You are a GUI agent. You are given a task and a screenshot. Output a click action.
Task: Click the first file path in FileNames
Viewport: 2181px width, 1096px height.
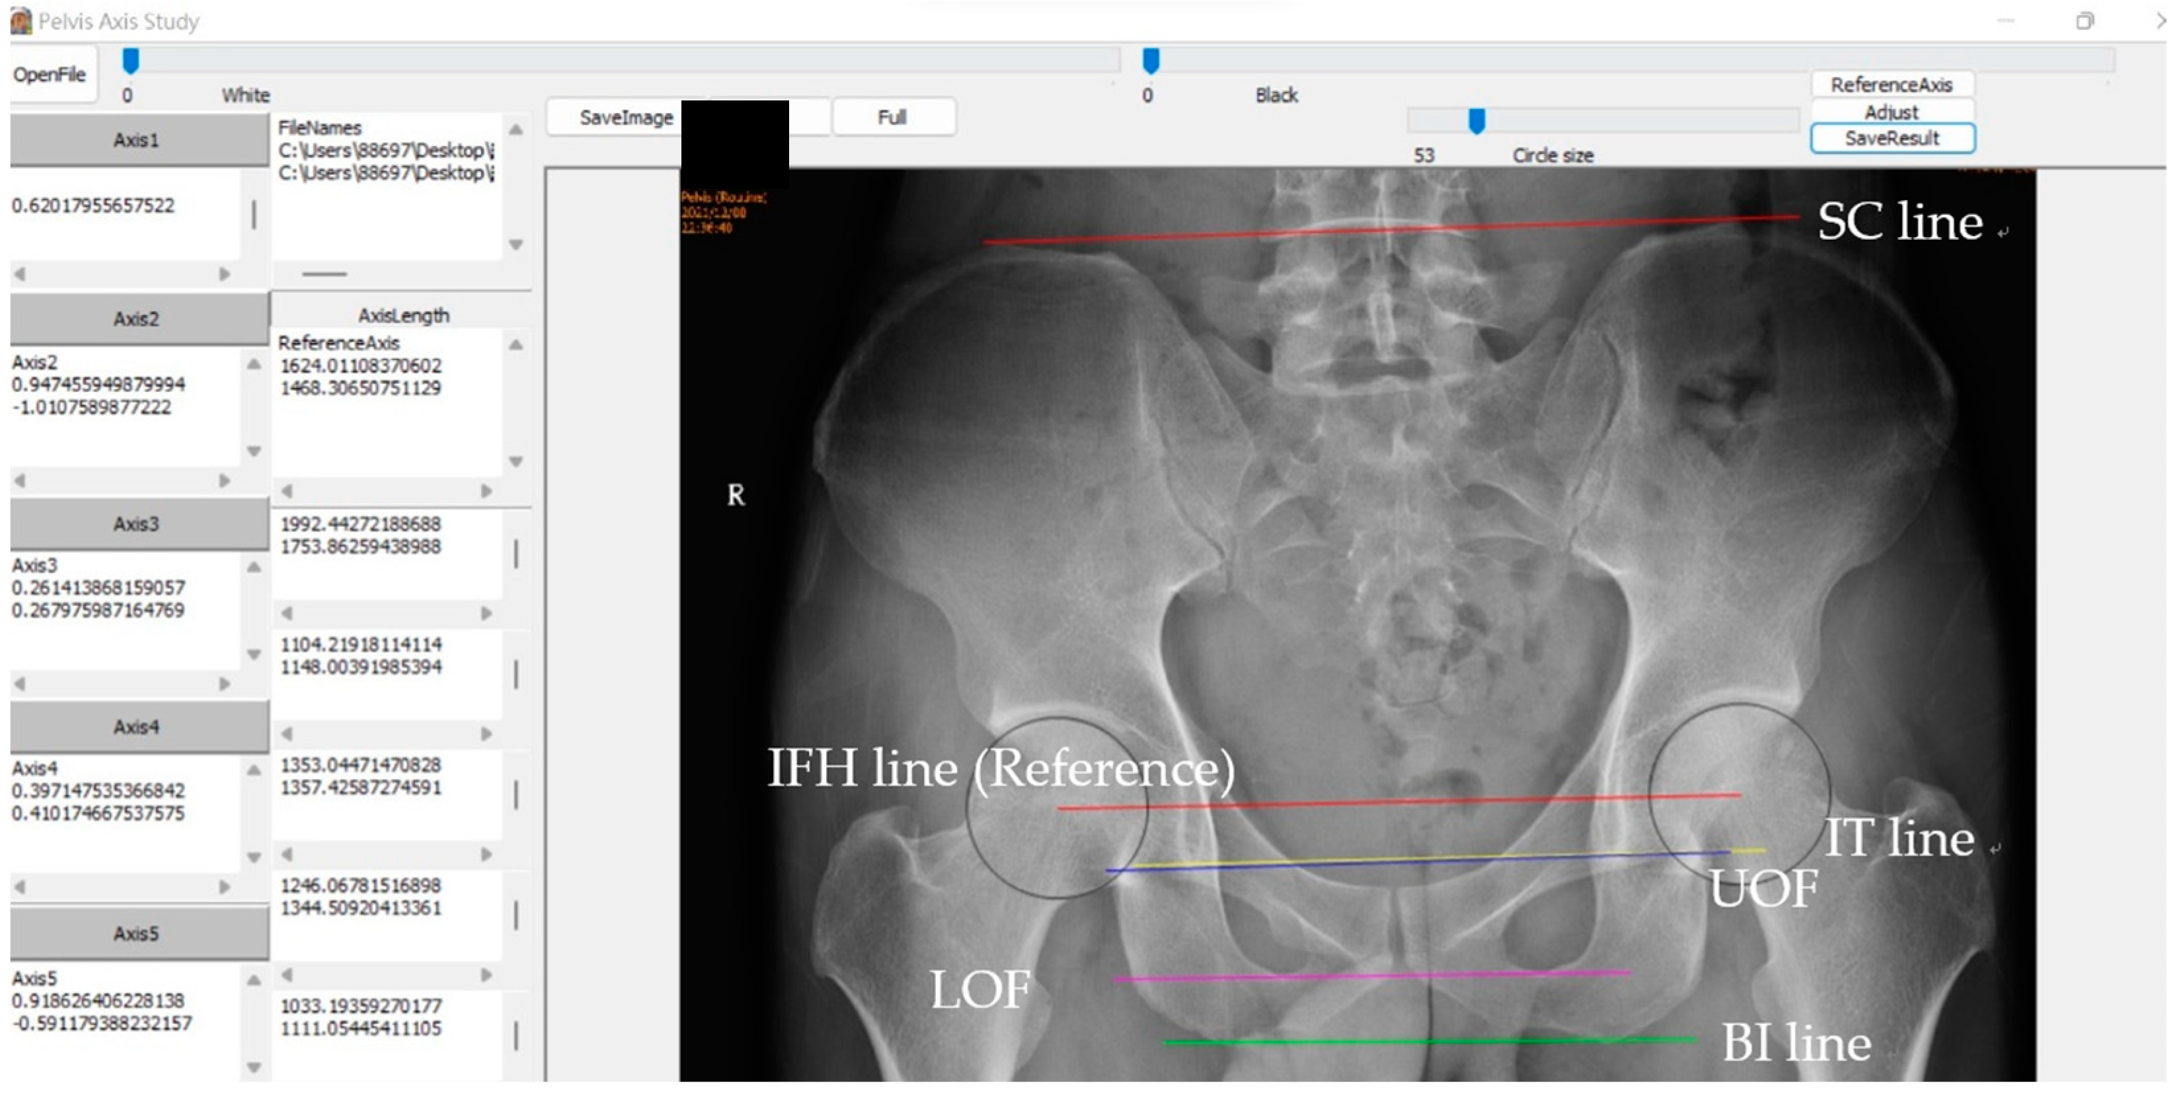pos(386,151)
